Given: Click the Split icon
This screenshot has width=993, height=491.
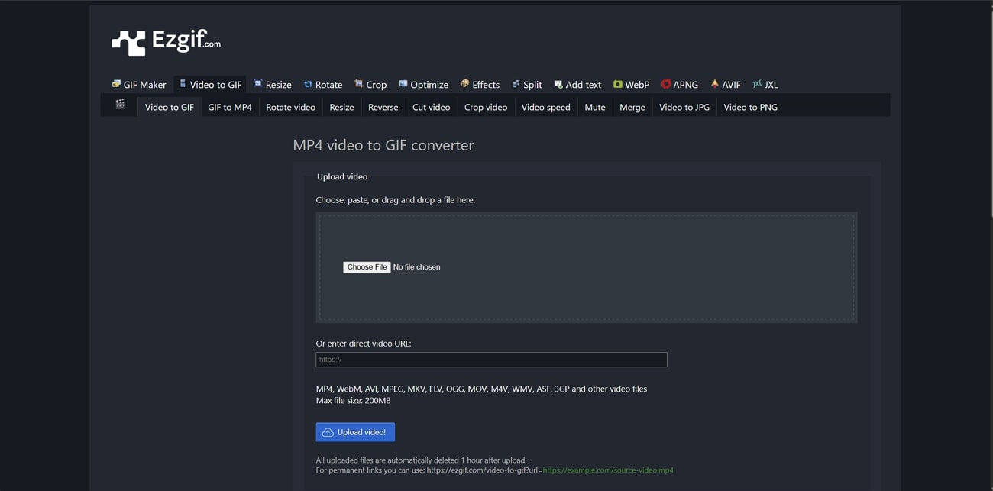Looking at the screenshot, I should 516,84.
